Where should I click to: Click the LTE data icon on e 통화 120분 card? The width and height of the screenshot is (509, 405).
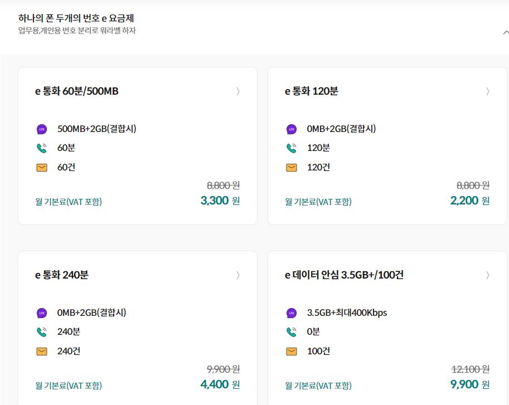coord(291,128)
